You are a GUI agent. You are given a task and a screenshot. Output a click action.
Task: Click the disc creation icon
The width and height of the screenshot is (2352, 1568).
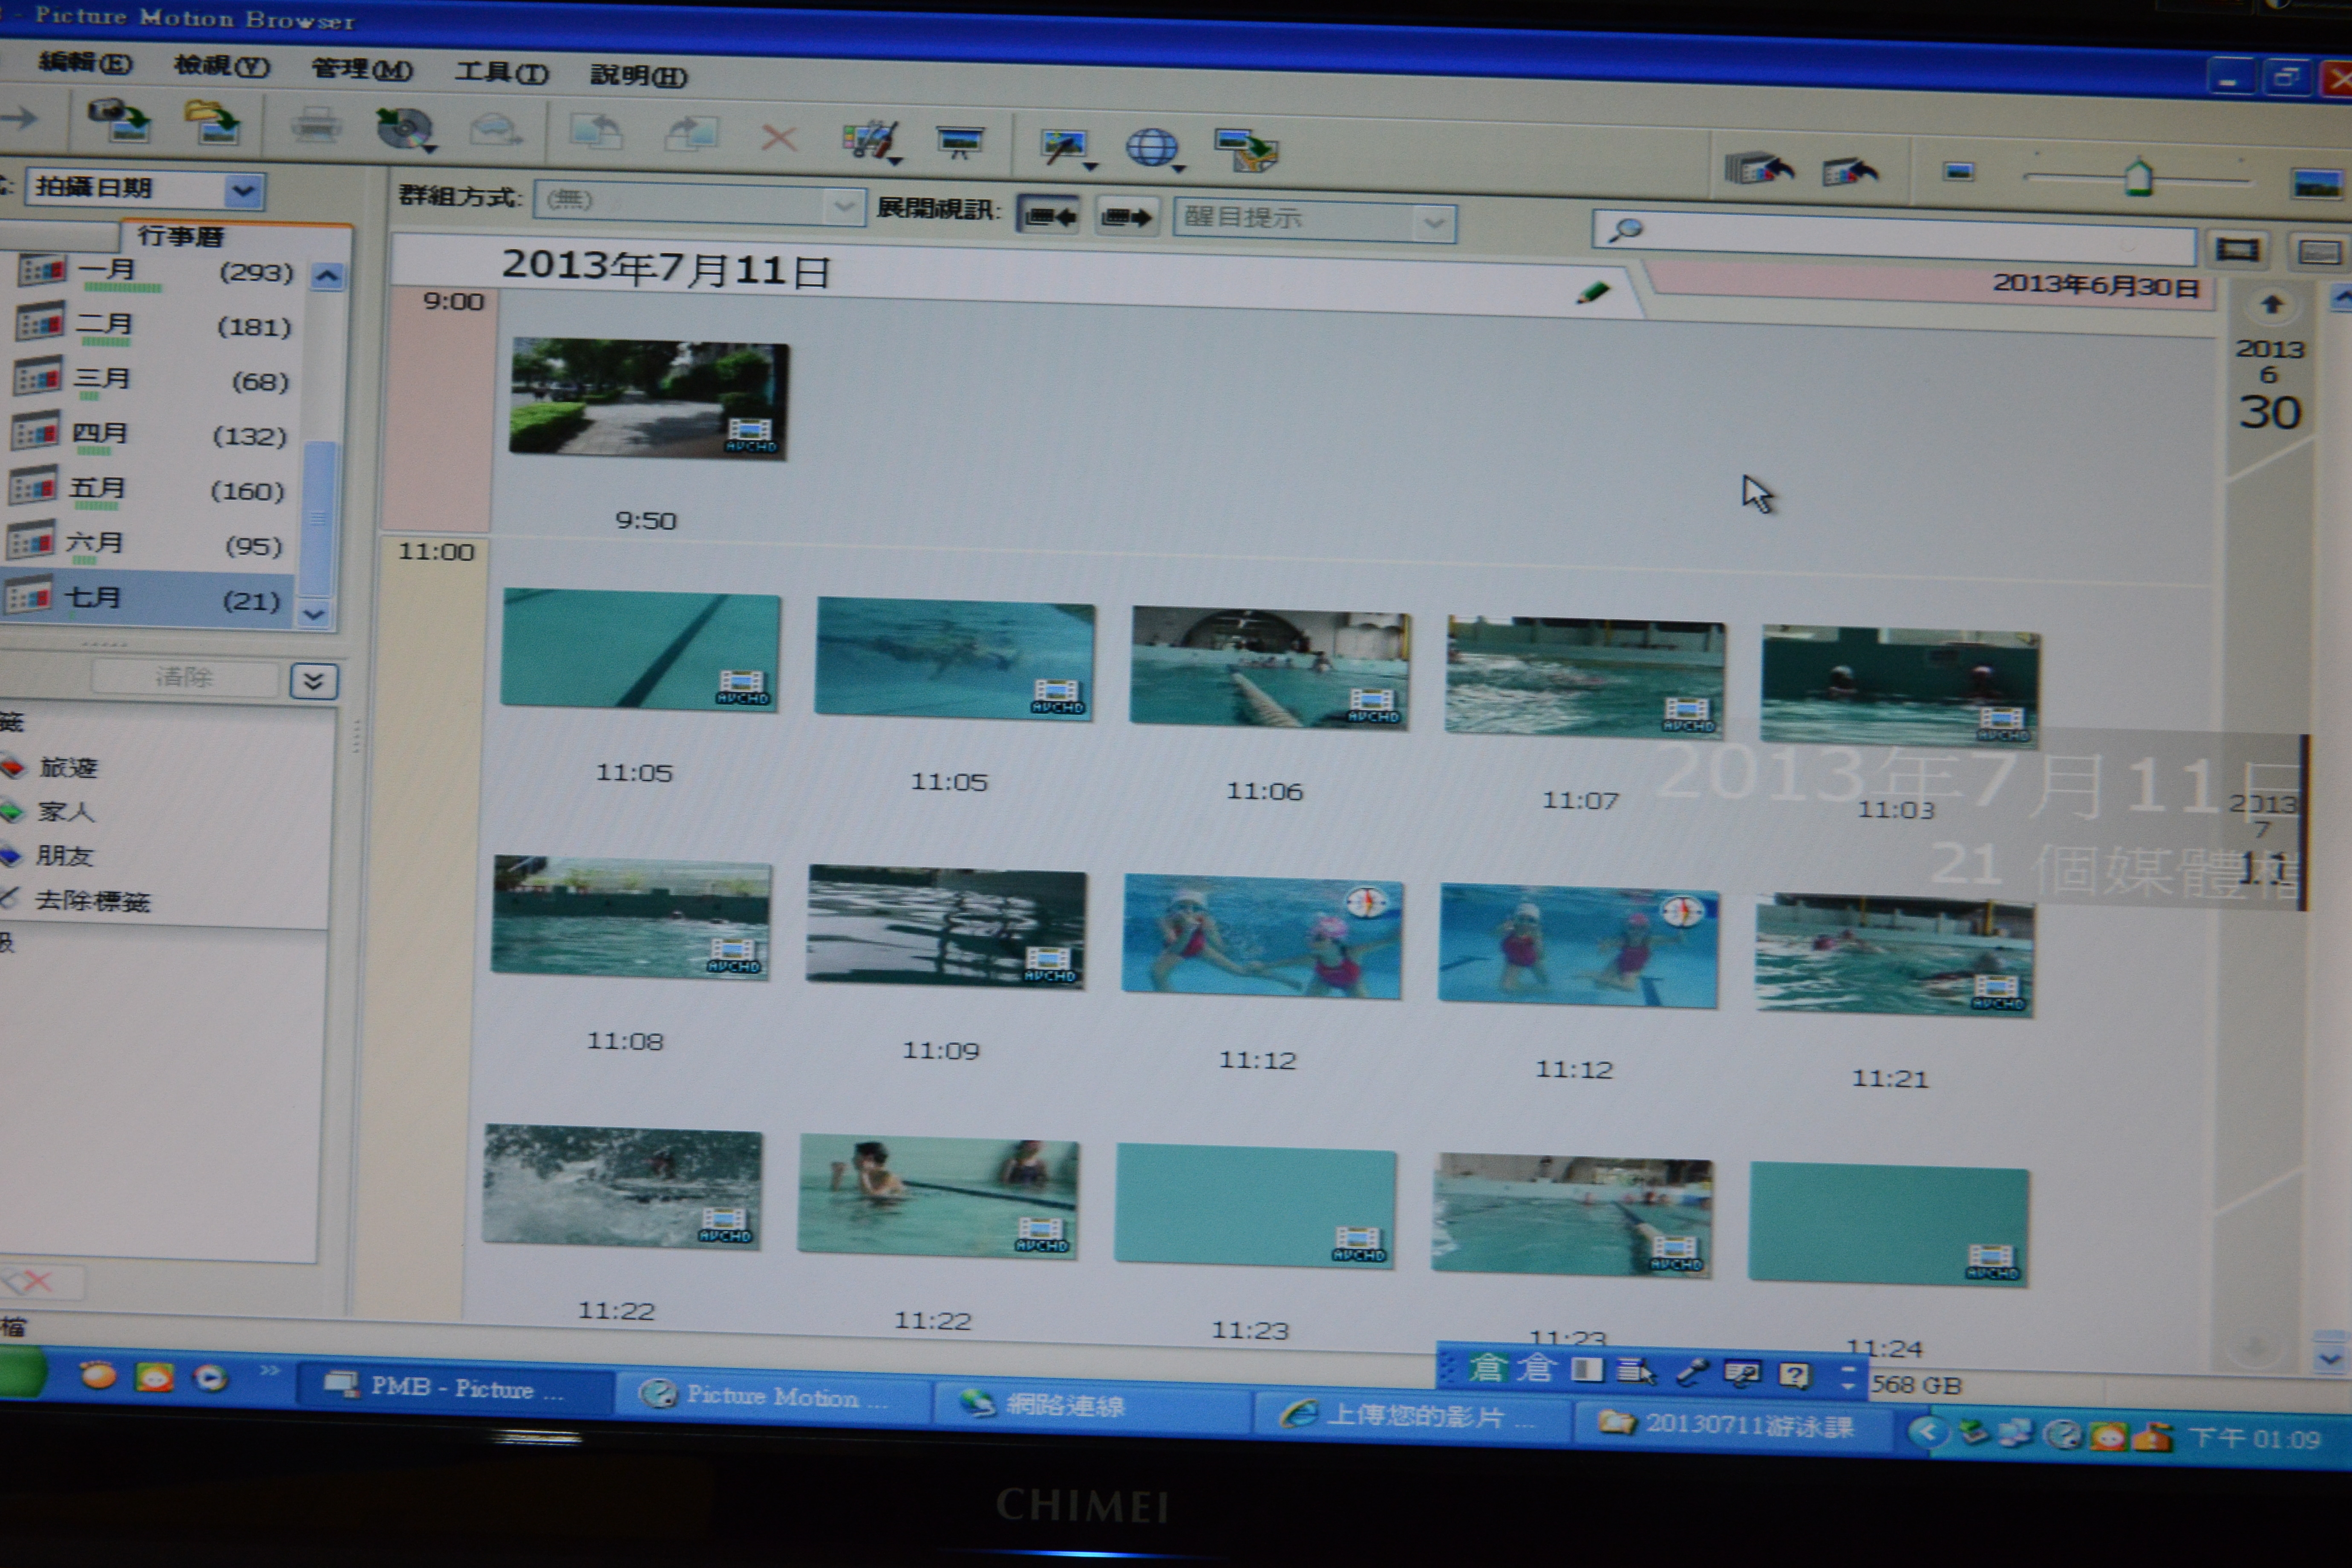[x=406, y=129]
